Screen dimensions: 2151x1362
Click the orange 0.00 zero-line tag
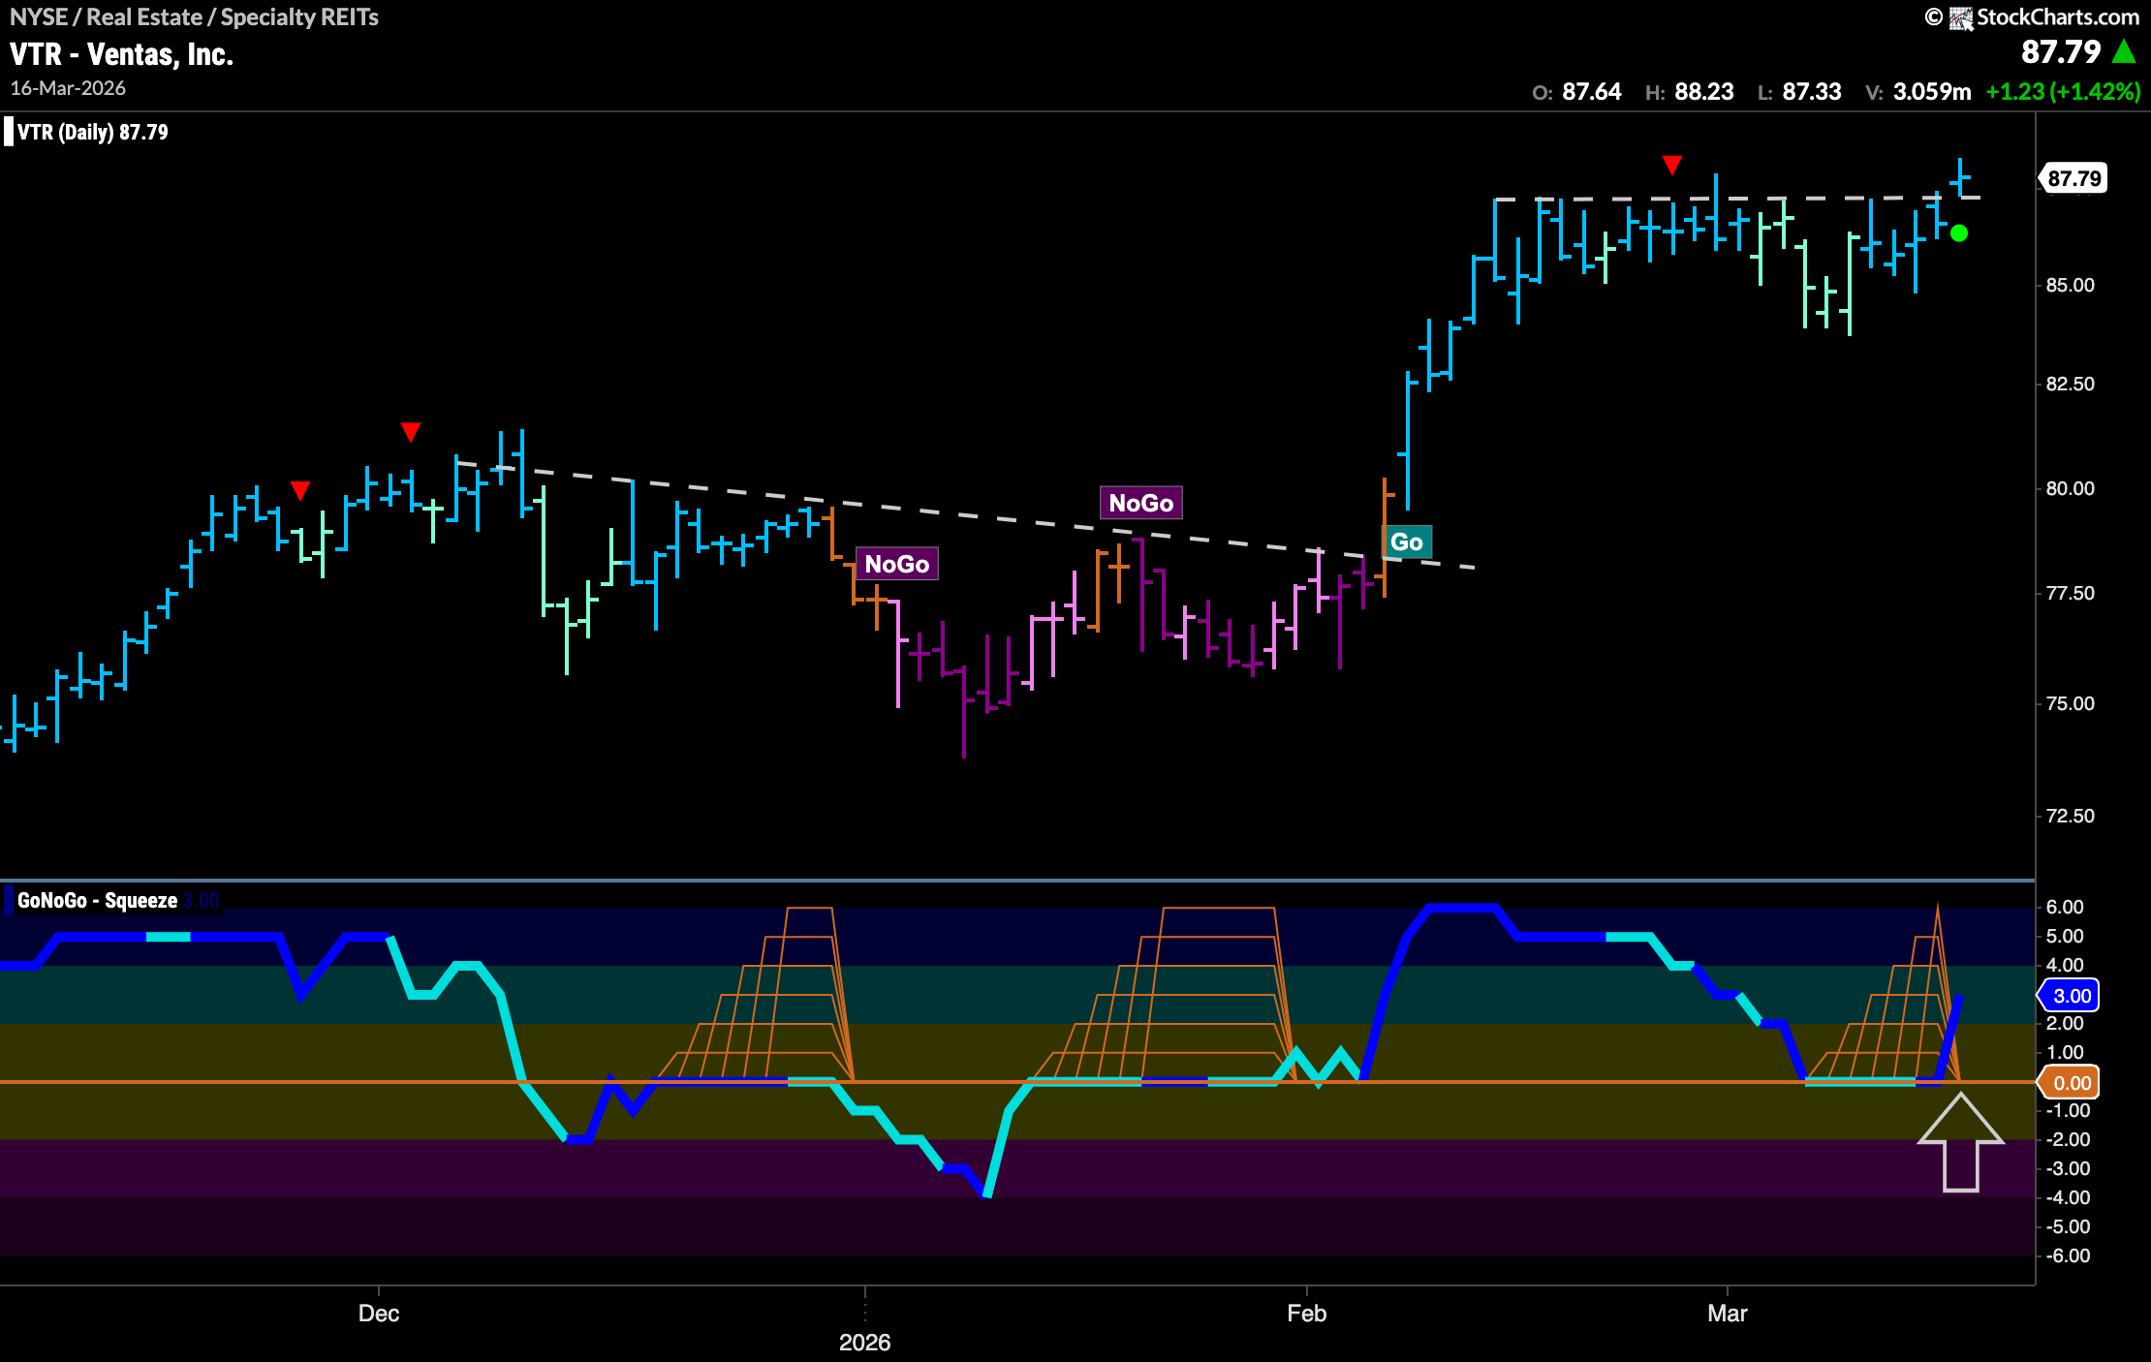tap(2072, 1083)
